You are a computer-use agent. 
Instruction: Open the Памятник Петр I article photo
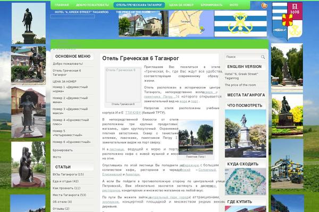point(196,138)
